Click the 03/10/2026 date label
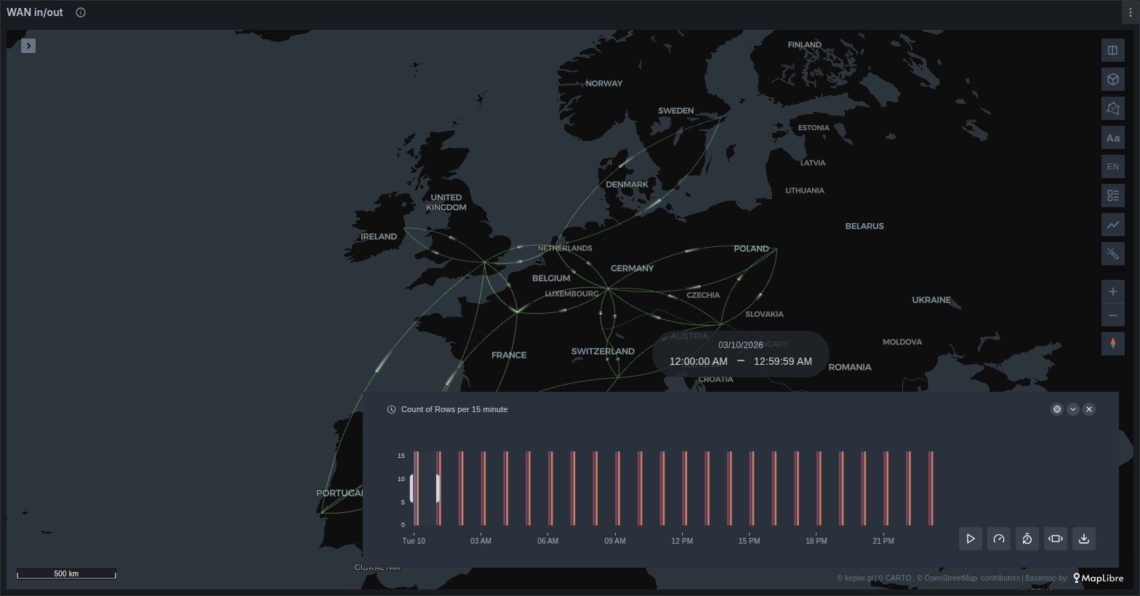Image resolution: width=1140 pixels, height=596 pixels. [741, 345]
